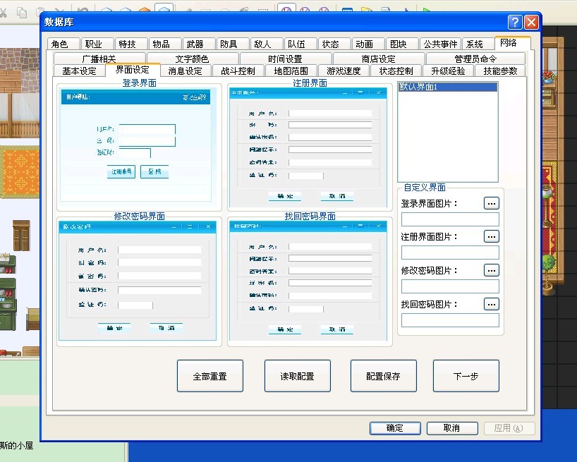Proceed with the 下一步 button
The image size is (577, 462).
466,376
